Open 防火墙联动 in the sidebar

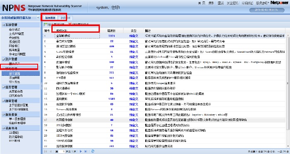(x=16, y=137)
